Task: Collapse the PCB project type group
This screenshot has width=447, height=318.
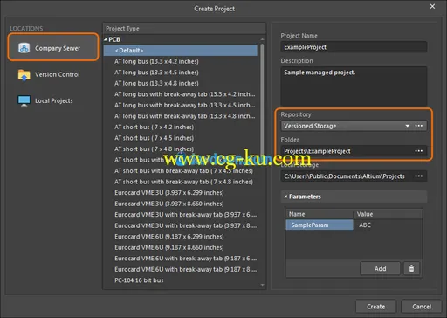Action: pos(106,39)
